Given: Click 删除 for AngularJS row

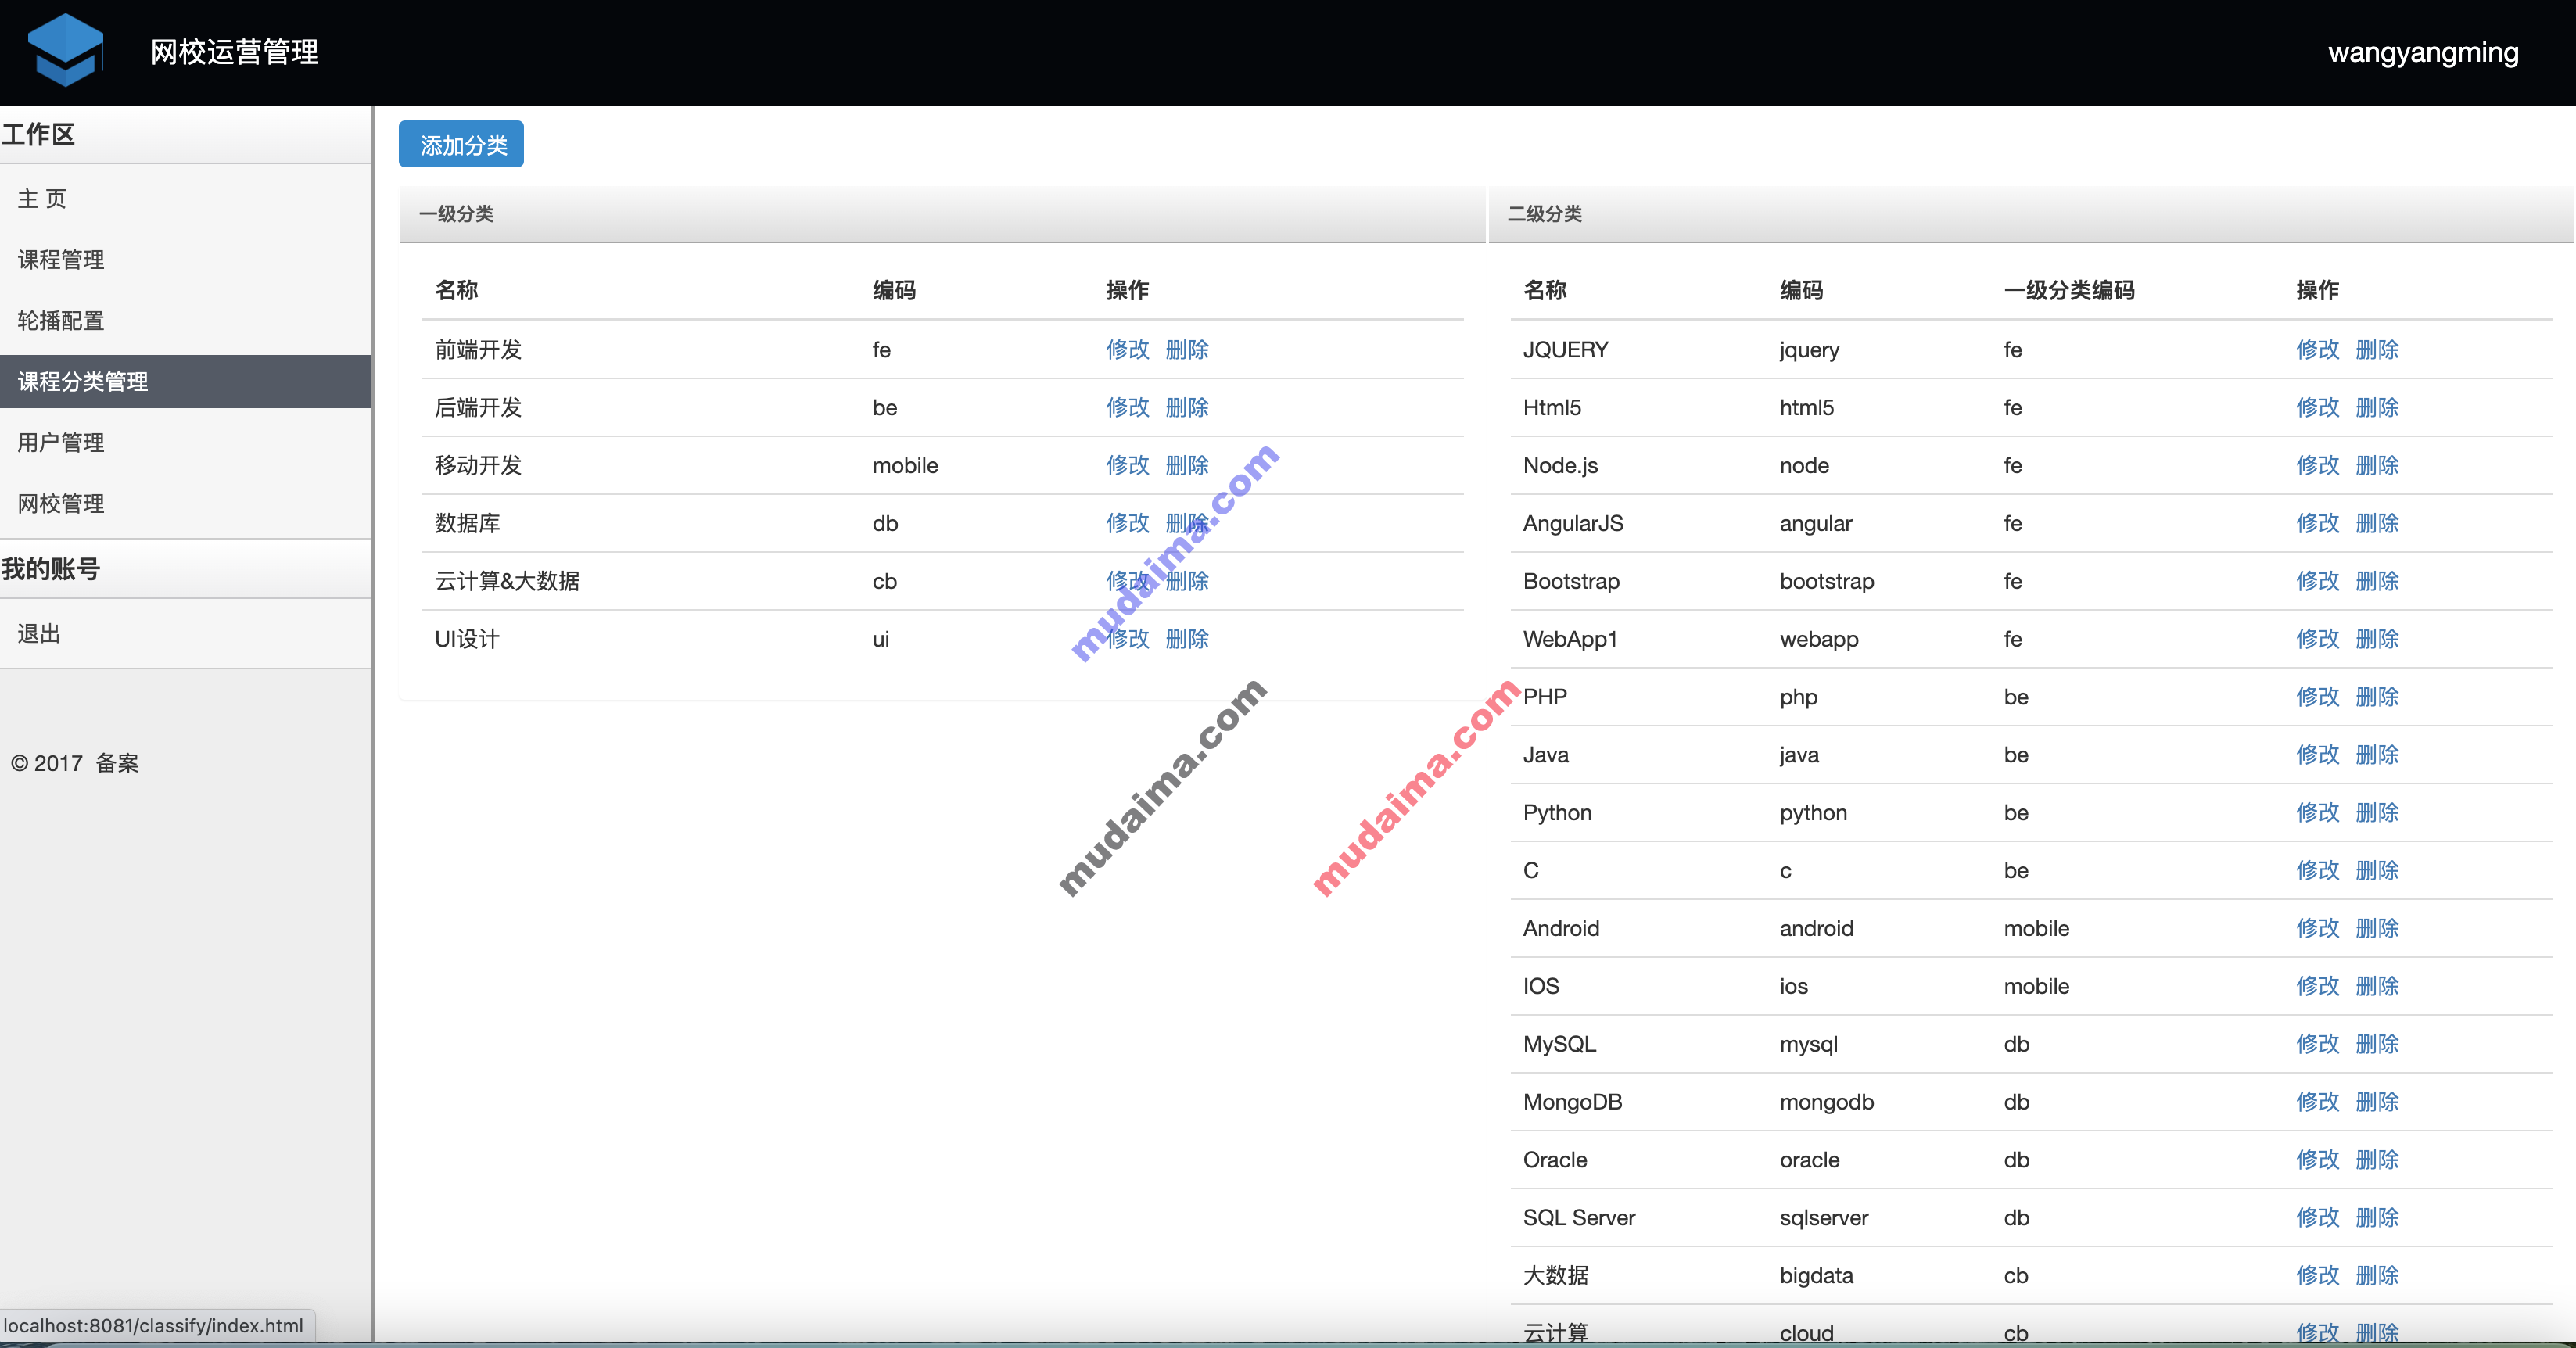Looking at the screenshot, I should 2377,524.
